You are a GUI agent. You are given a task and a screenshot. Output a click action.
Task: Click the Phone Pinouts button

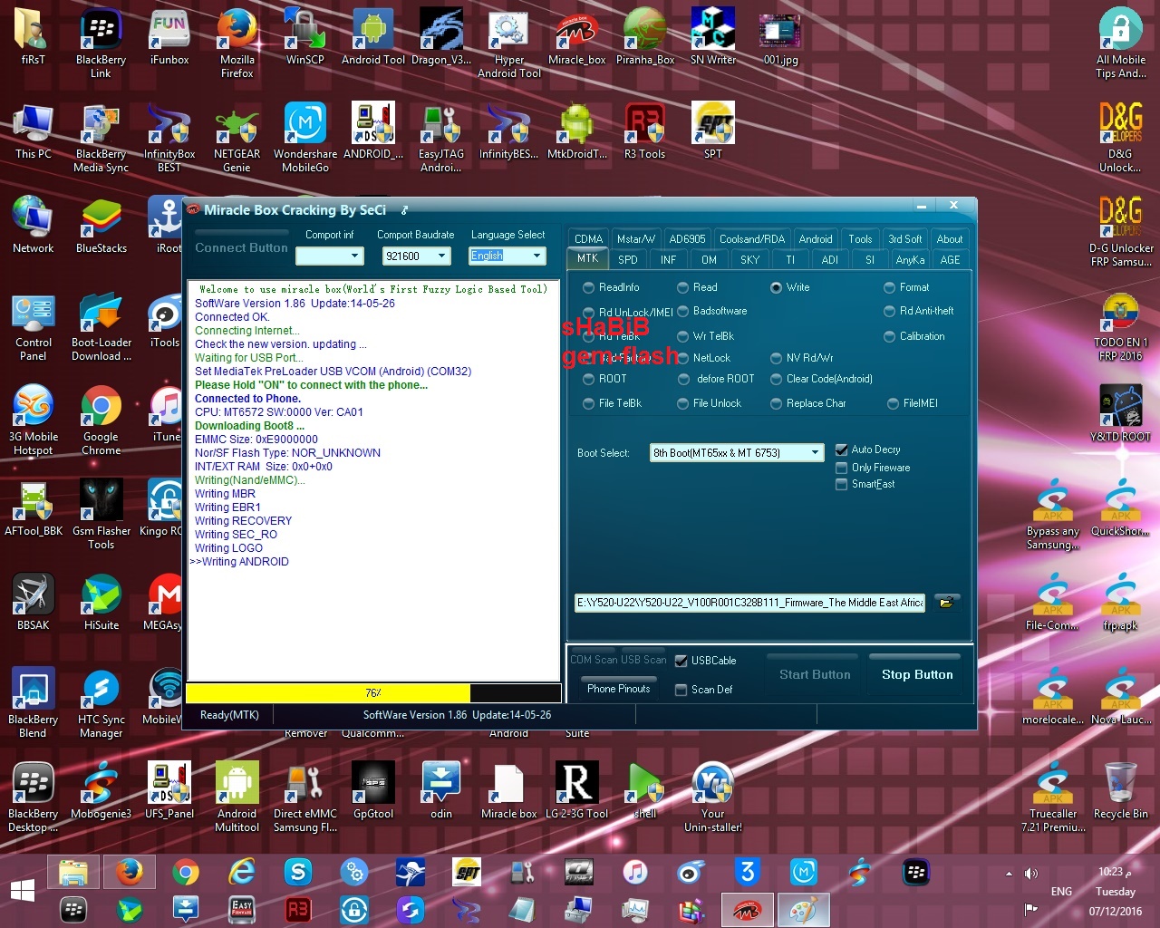pos(618,689)
